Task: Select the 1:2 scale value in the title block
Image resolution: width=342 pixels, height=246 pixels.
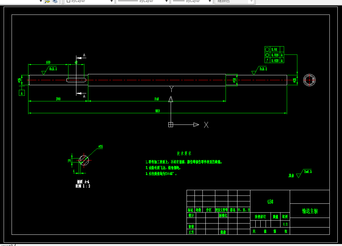Action: (285, 224)
